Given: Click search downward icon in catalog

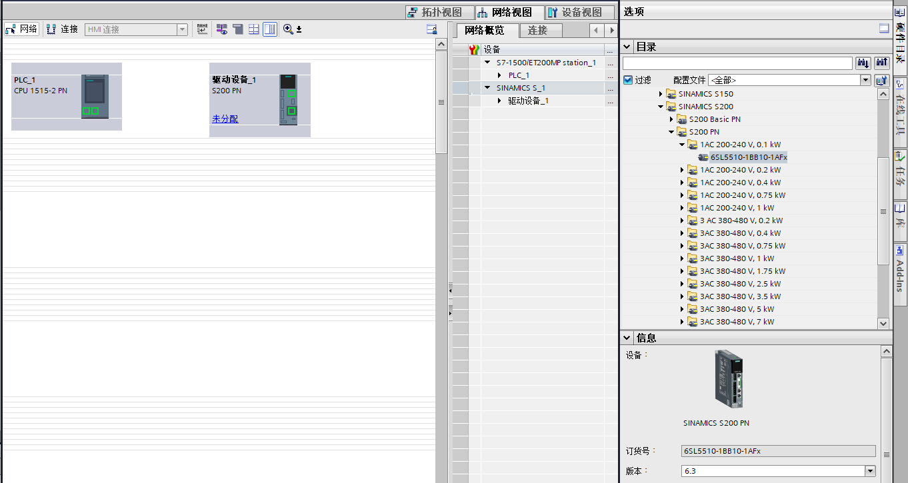Looking at the screenshot, I should (x=863, y=63).
